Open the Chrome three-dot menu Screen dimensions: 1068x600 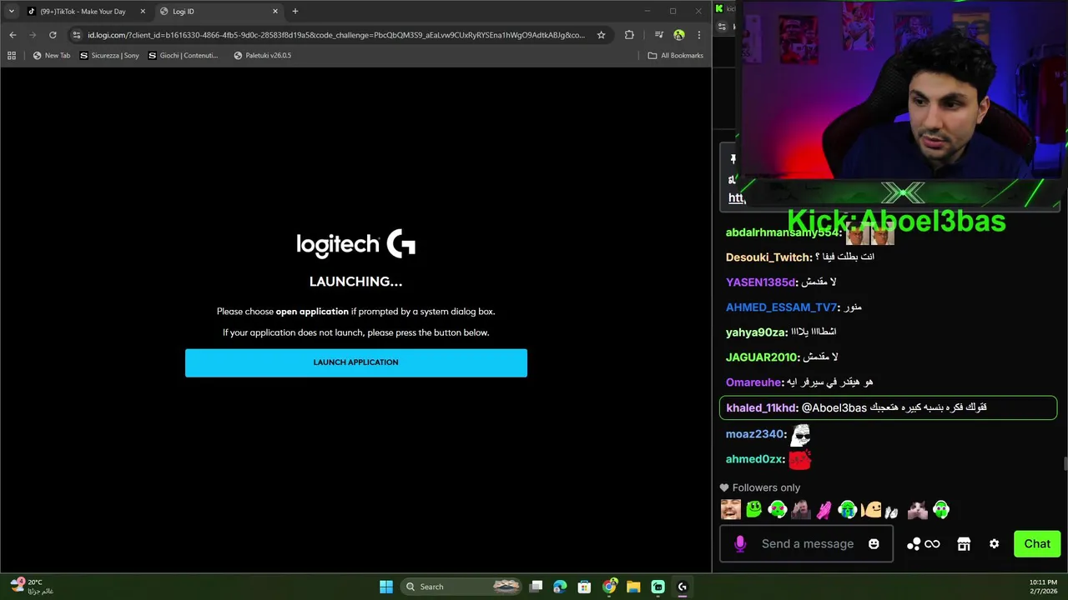[x=699, y=35]
